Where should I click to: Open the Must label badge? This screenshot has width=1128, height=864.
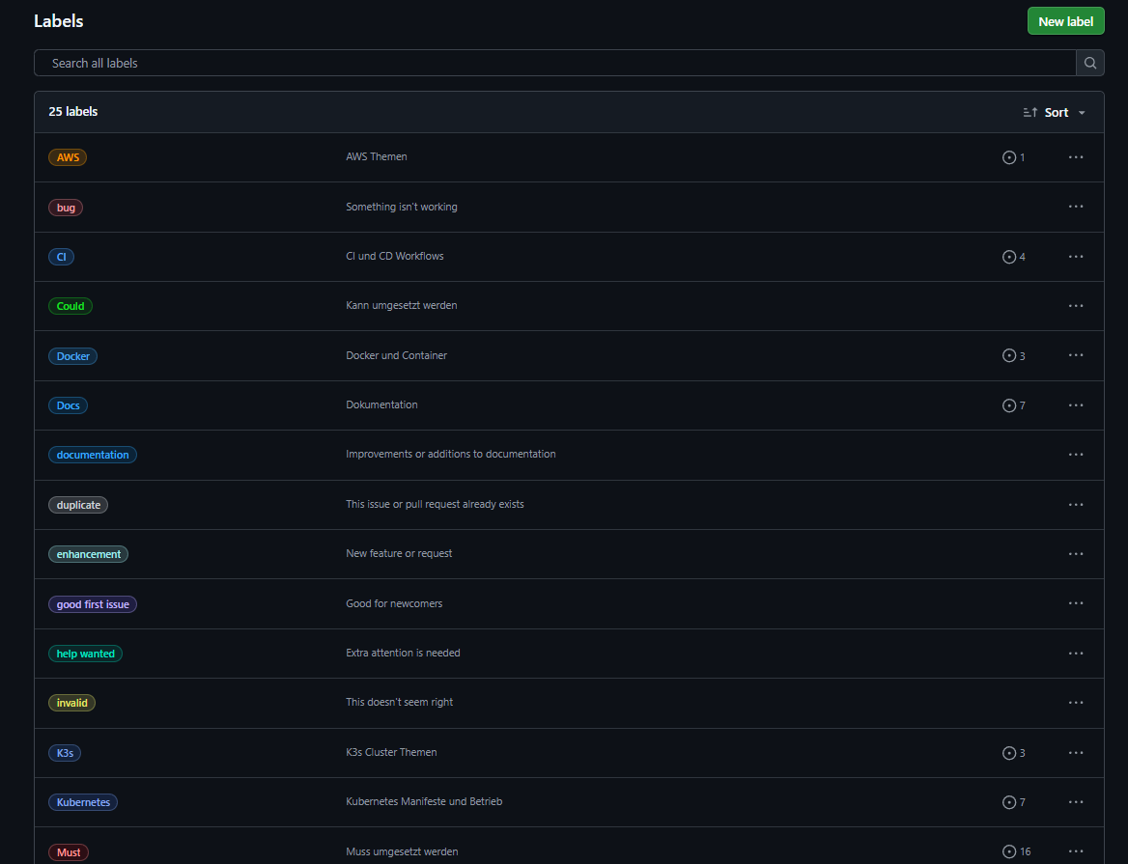tap(69, 852)
